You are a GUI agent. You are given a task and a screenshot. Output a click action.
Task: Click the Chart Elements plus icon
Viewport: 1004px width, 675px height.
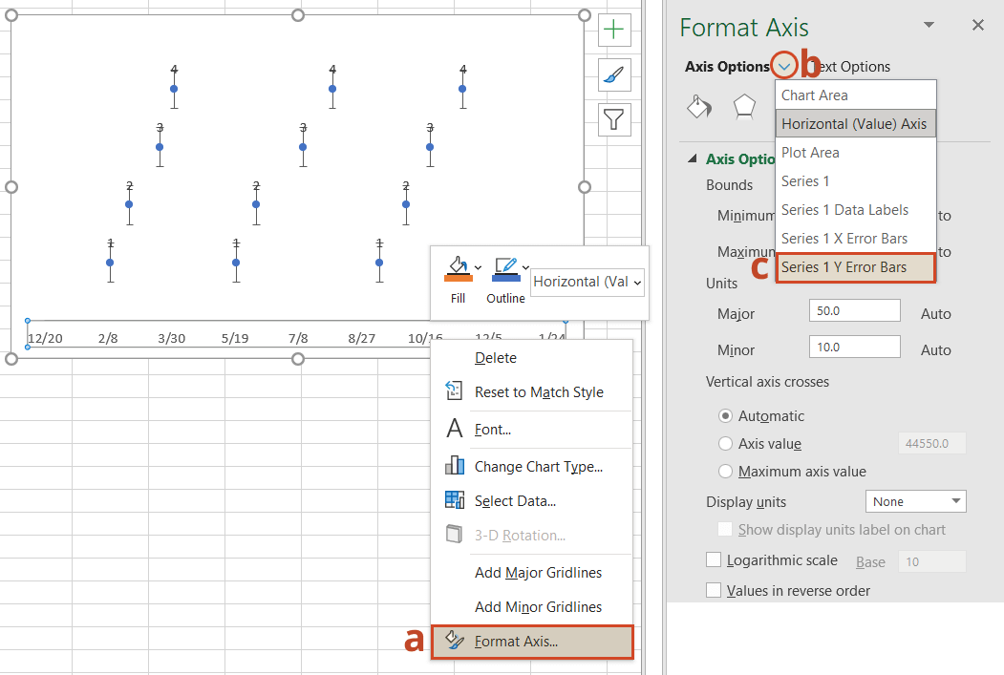613,30
